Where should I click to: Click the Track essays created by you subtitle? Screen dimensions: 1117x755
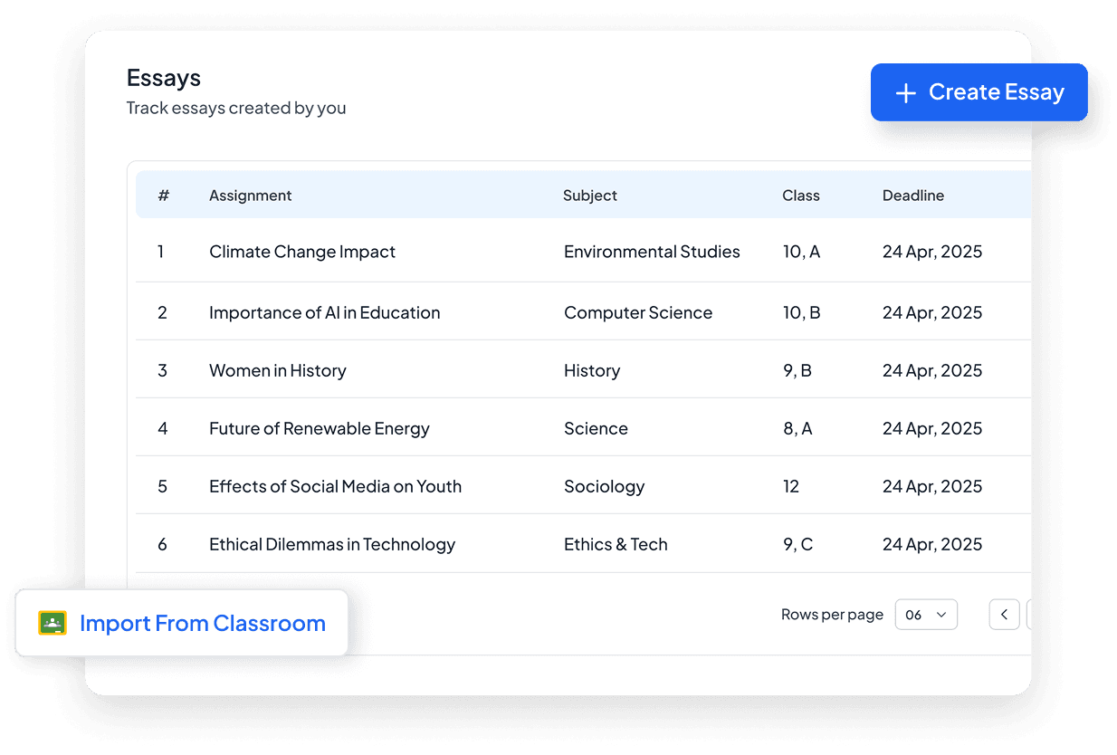coord(236,108)
